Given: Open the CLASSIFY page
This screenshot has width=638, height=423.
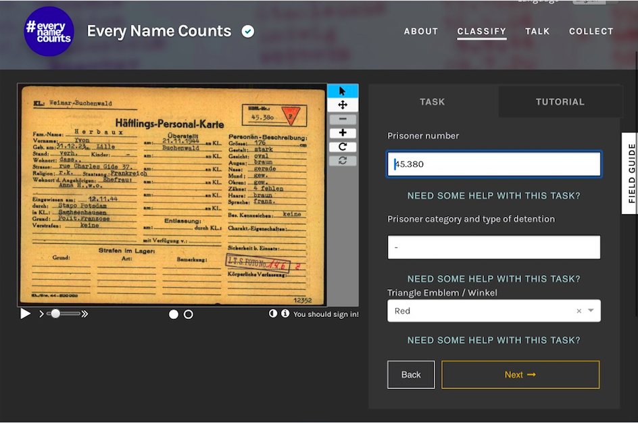Looking at the screenshot, I should pos(482,31).
